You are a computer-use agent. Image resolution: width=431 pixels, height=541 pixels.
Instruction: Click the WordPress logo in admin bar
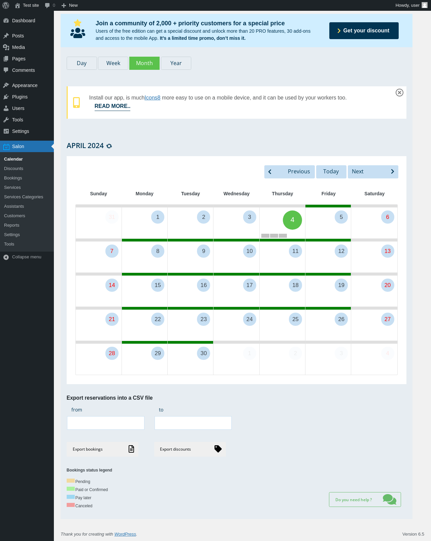coord(6,5)
